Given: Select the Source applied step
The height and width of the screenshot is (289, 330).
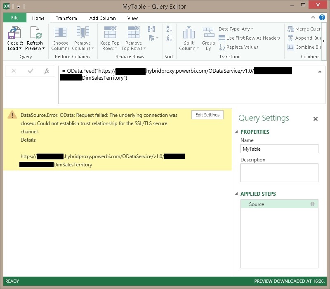Looking at the screenshot, I should 279,204.
